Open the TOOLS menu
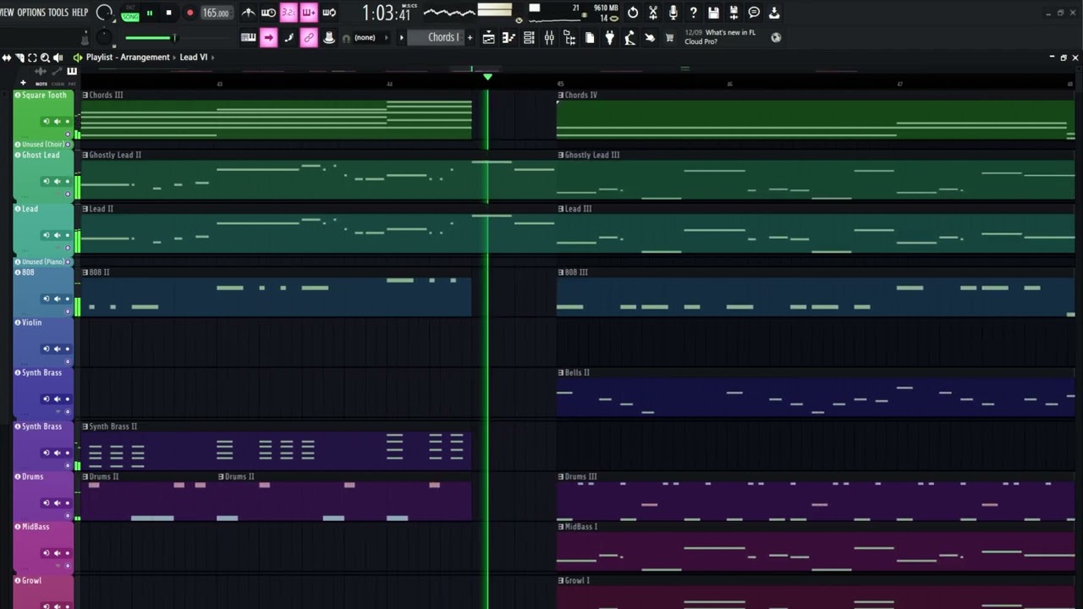The image size is (1083, 609). [x=58, y=13]
